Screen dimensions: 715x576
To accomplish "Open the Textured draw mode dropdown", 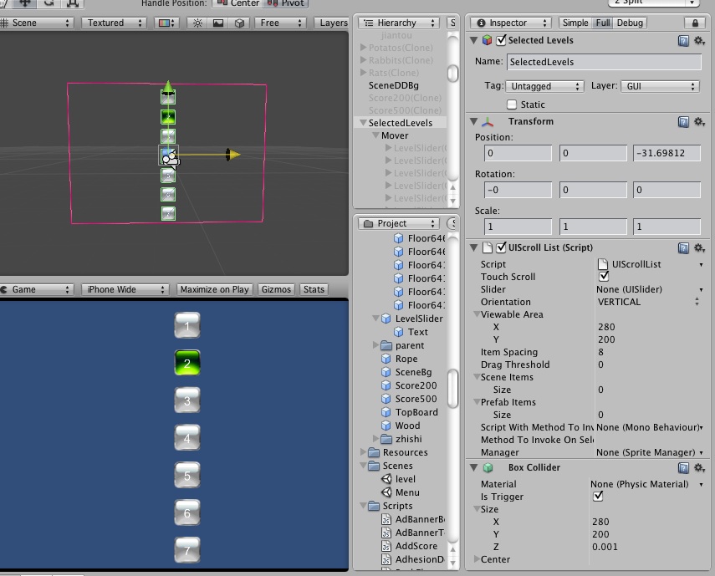I will click(111, 23).
